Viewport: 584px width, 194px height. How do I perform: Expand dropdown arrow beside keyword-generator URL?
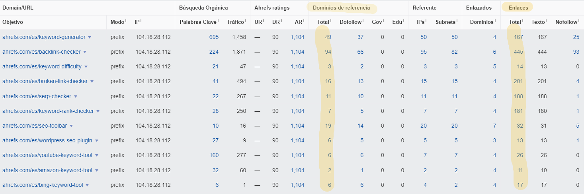(x=90, y=37)
